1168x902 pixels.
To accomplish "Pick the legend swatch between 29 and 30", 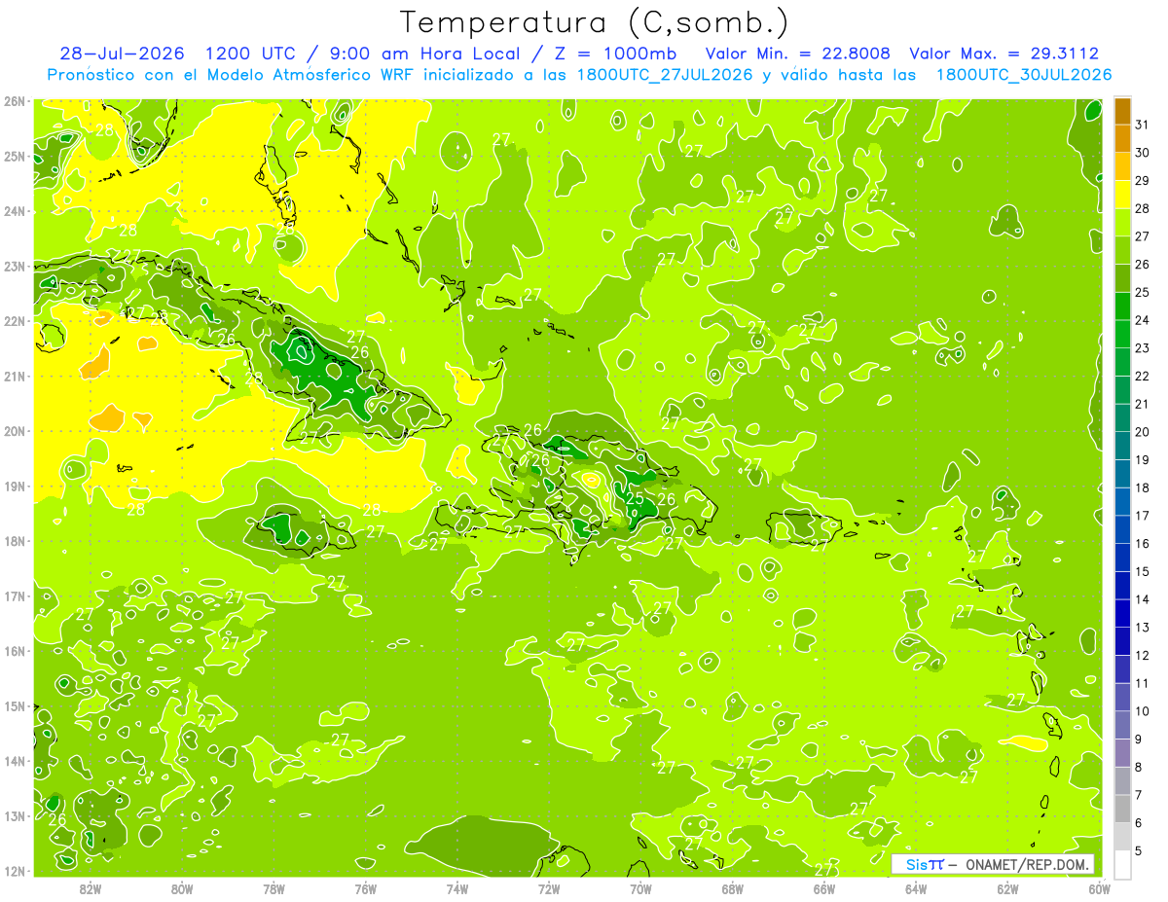I will [x=1122, y=166].
